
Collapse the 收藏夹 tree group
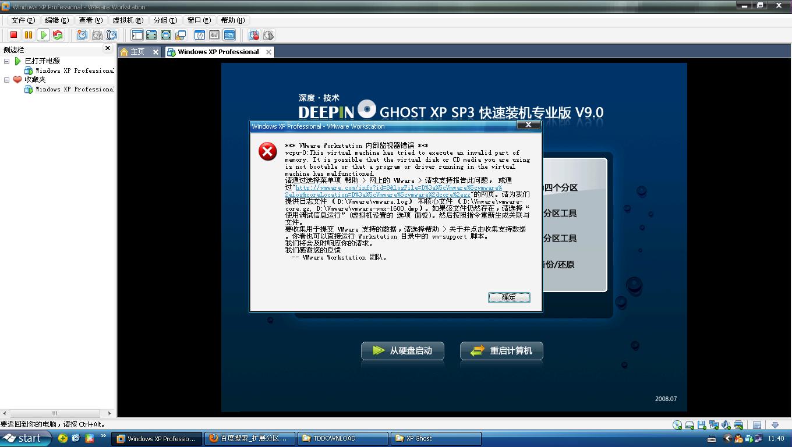tap(7, 80)
